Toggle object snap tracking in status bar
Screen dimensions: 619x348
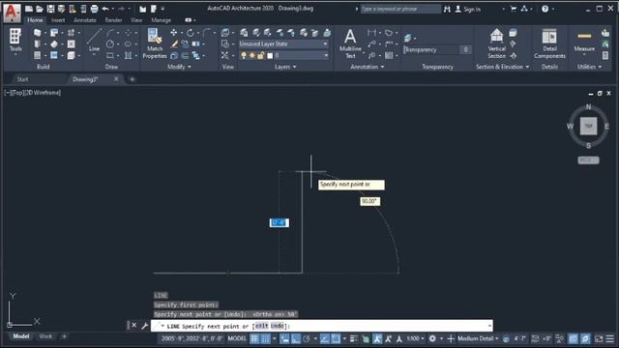(x=325, y=338)
